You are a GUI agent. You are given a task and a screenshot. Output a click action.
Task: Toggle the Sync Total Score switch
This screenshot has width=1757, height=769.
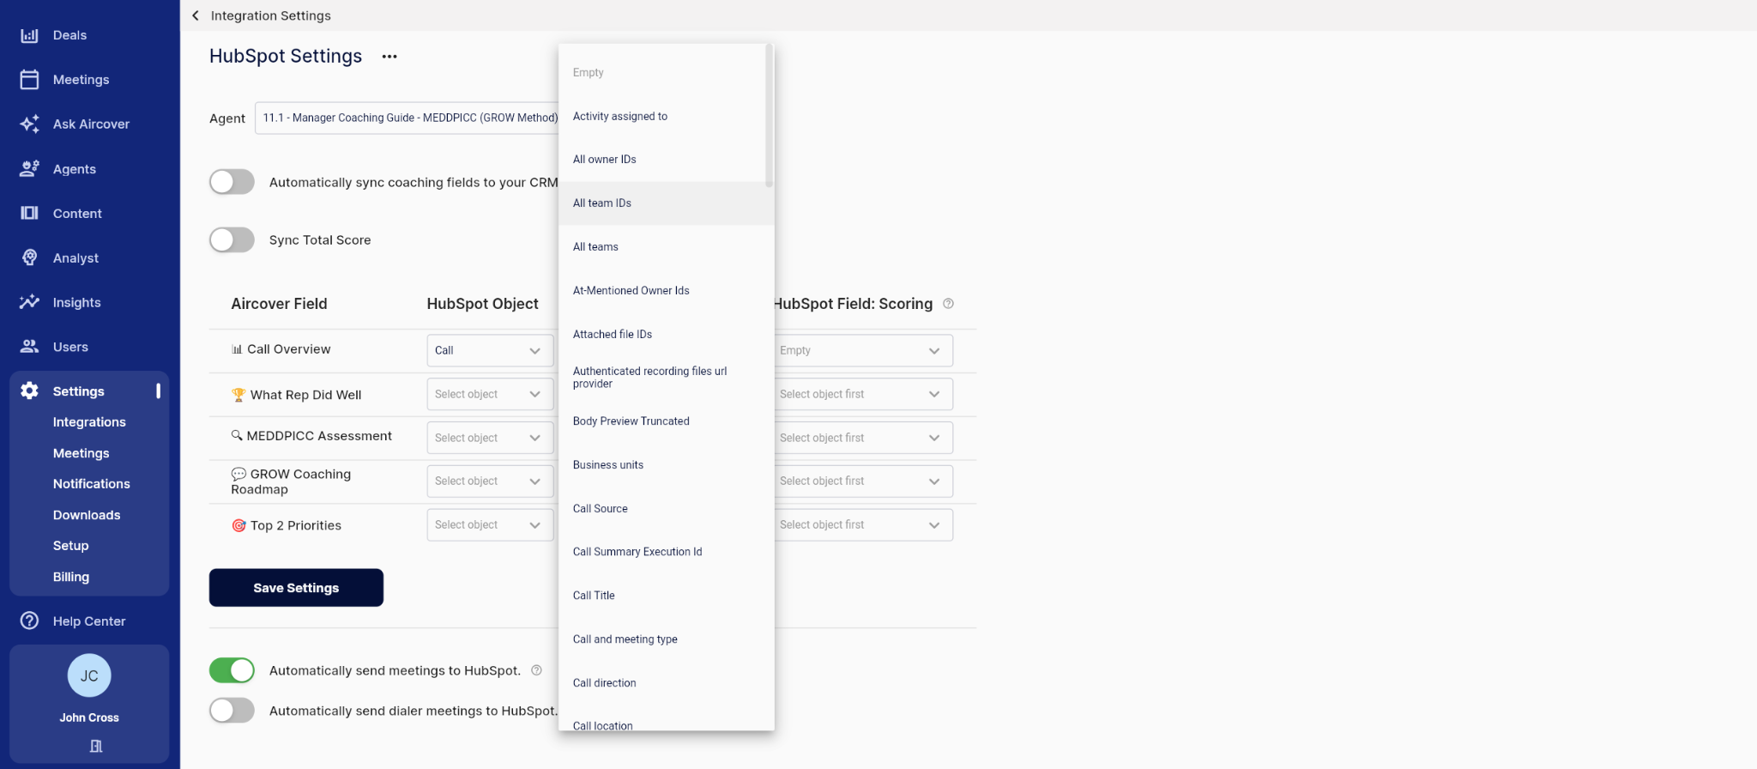tap(232, 239)
